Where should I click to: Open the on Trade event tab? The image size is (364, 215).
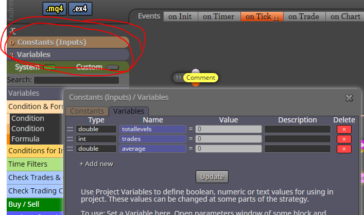(304, 16)
